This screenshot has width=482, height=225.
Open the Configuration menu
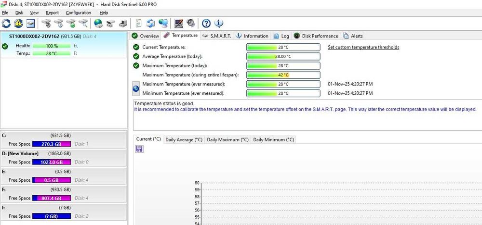point(79,12)
